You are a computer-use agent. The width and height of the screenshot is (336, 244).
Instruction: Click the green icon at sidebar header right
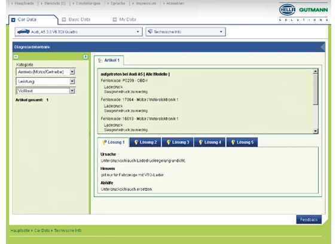85,56
